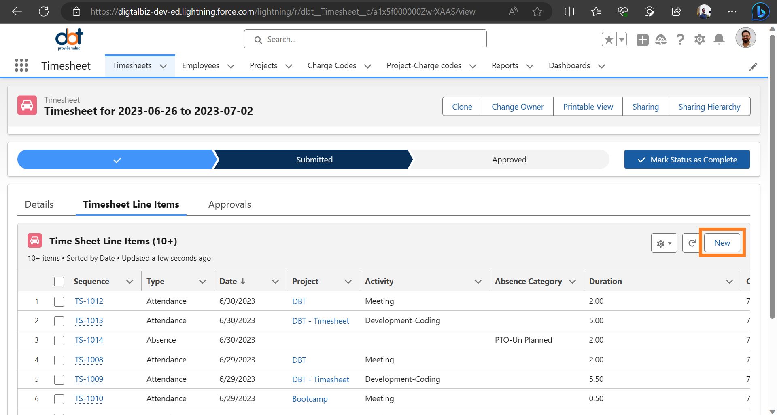Expand Projects nav chevron
Viewport: 777px width, 415px height.
(x=289, y=66)
